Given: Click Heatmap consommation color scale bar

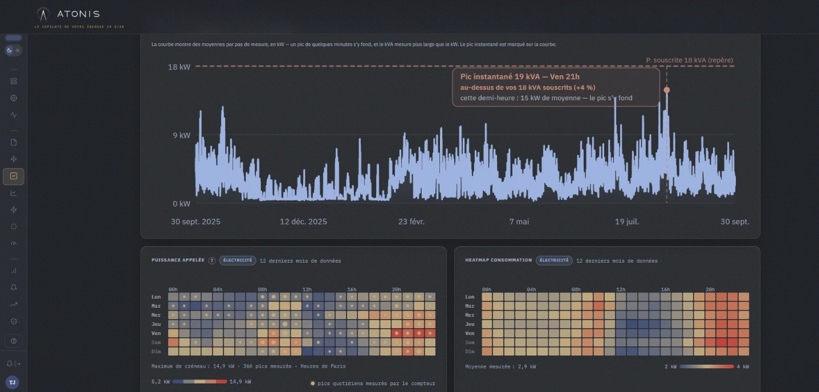Looking at the screenshot, I should (706, 366).
